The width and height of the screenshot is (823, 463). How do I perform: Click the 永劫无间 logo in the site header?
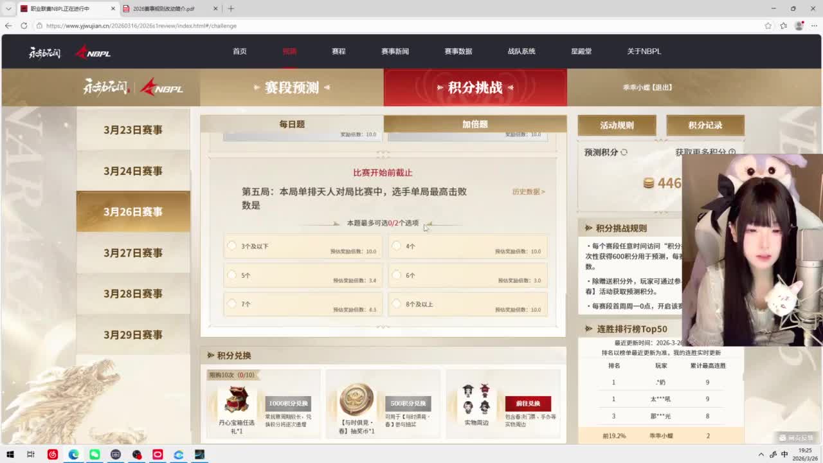coord(45,52)
